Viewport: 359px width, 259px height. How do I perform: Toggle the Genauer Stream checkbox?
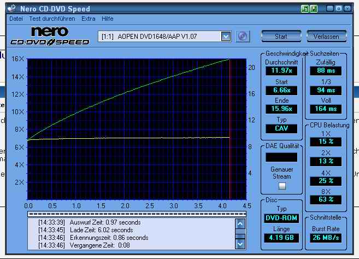[x=282, y=186]
